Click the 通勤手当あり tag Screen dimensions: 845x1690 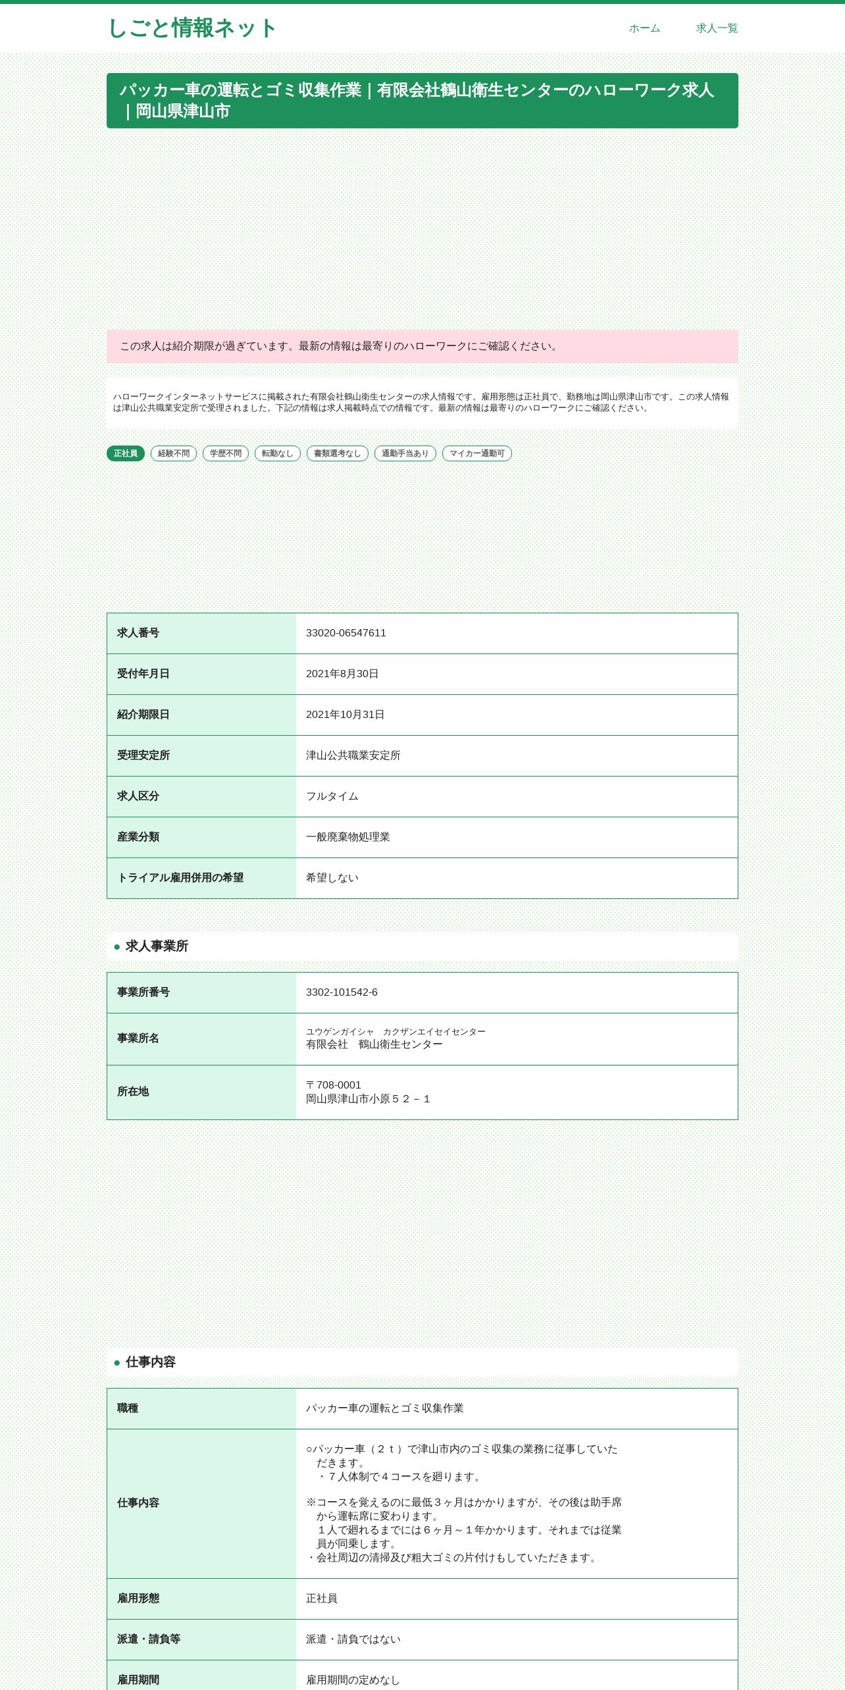click(x=405, y=453)
